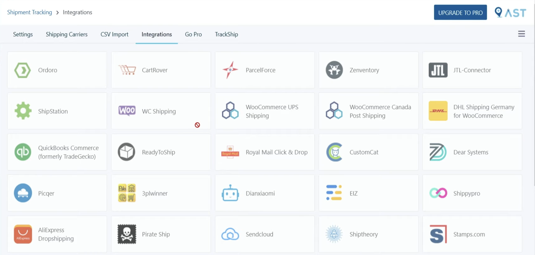Select the CartRover label text
This screenshot has height=255, width=535.
coord(155,70)
